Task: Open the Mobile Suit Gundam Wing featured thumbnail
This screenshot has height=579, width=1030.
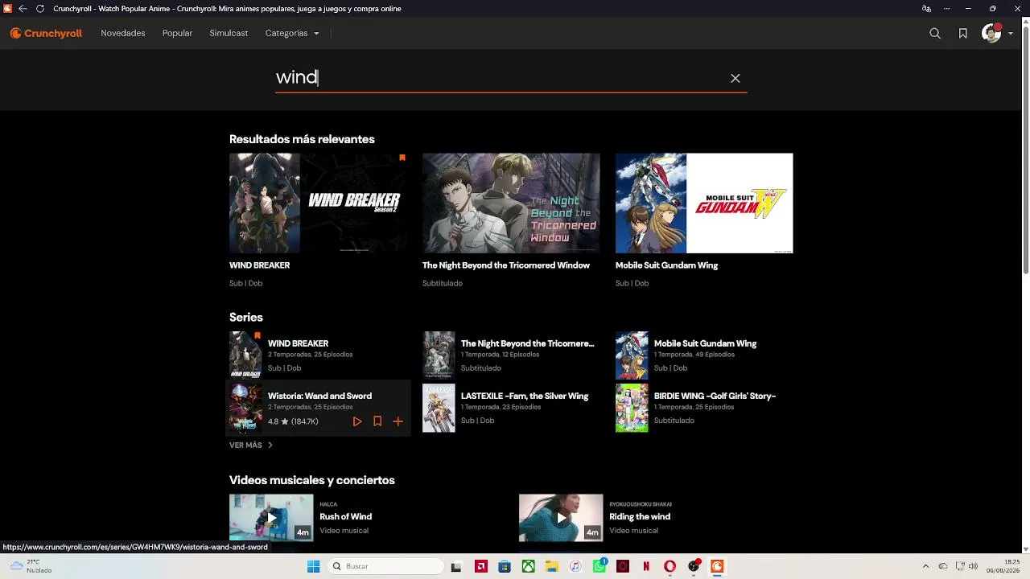Action: [x=704, y=203]
